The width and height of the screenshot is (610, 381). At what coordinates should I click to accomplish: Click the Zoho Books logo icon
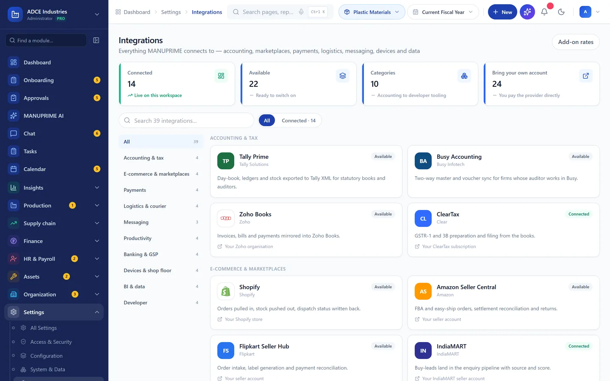point(226,218)
